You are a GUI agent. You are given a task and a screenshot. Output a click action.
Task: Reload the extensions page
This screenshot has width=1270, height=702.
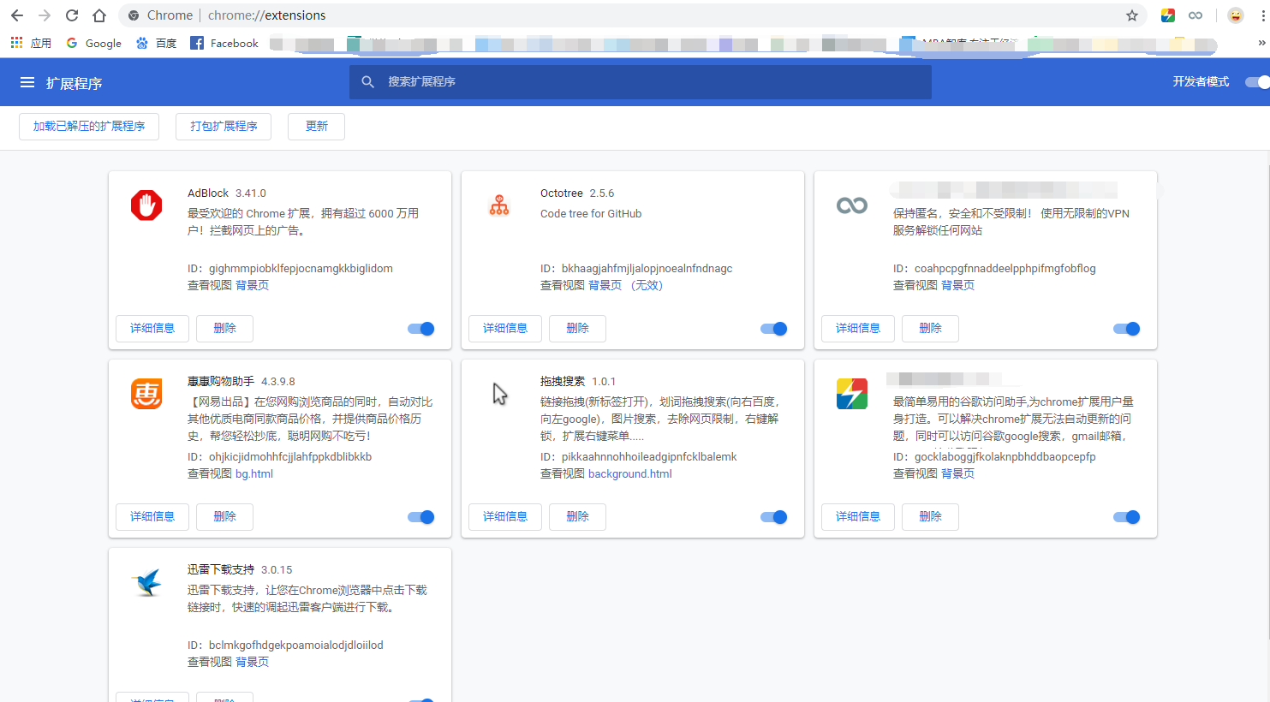click(72, 15)
